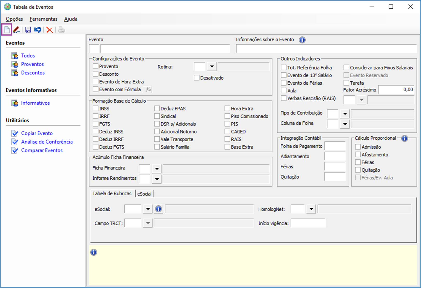
Task: Click the Folha de Pagamento account field
Action: click(x=335, y=146)
